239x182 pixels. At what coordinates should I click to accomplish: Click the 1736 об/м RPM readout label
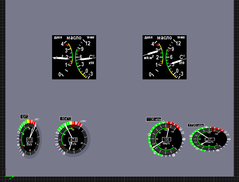pyautogui.click(x=195, y=125)
